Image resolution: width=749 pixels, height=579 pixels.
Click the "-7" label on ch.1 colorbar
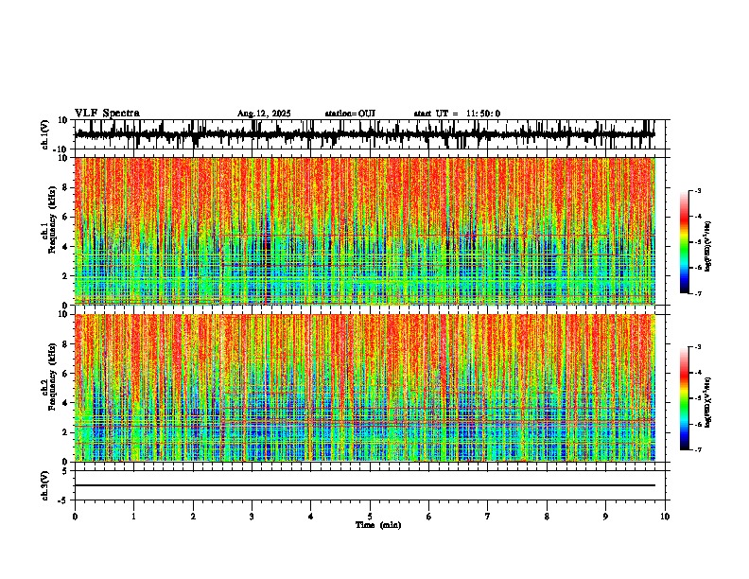698,293
